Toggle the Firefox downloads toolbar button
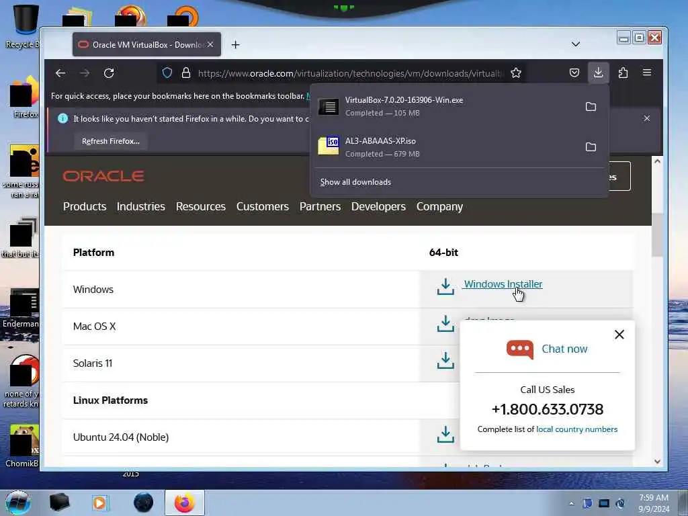This screenshot has width=688, height=516. click(598, 73)
